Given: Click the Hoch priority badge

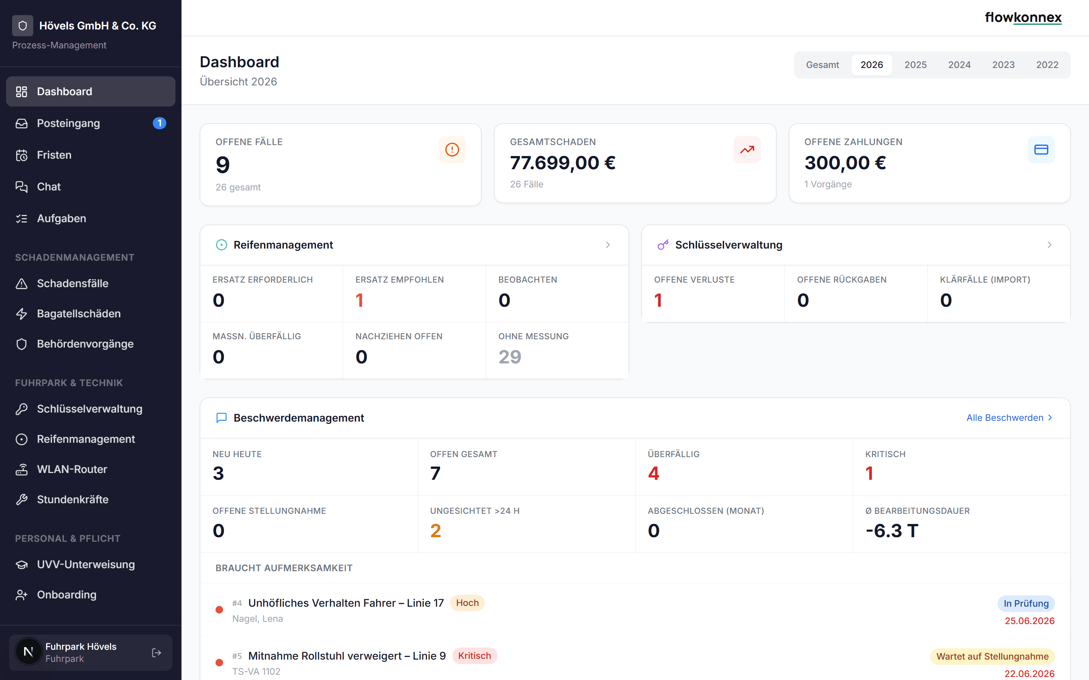Looking at the screenshot, I should pyautogui.click(x=467, y=603).
